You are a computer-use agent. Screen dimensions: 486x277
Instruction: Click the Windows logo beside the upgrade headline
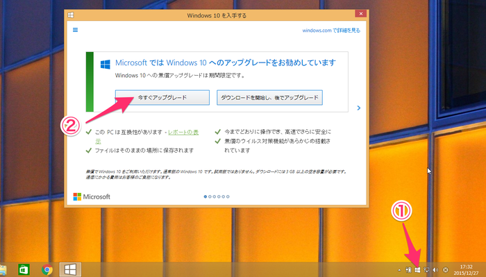click(x=106, y=65)
